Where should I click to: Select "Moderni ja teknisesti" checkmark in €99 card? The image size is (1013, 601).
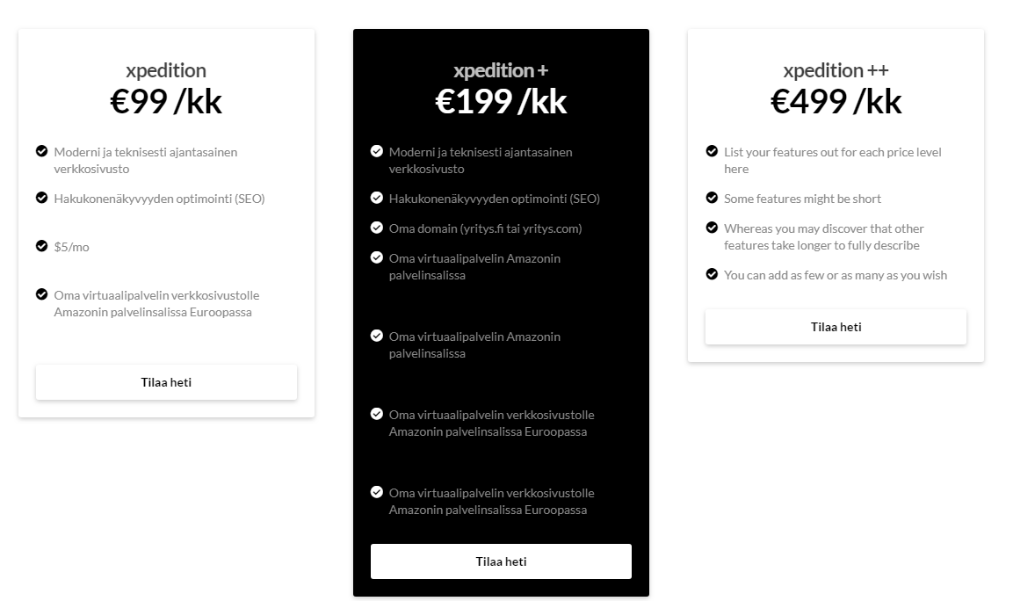[41, 151]
